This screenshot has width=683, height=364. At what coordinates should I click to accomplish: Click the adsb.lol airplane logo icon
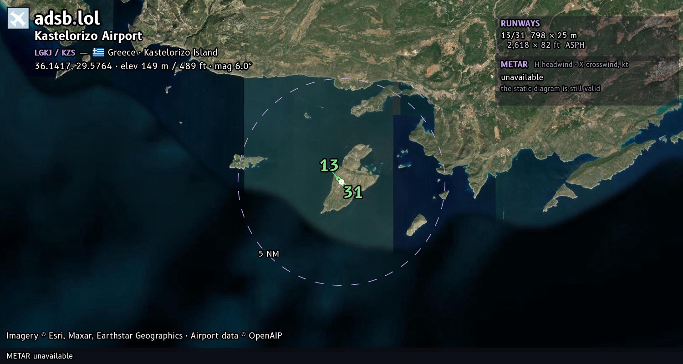pyautogui.click(x=18, y=18)
